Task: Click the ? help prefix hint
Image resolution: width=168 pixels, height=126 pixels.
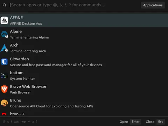Action: [x=37, y=122]
